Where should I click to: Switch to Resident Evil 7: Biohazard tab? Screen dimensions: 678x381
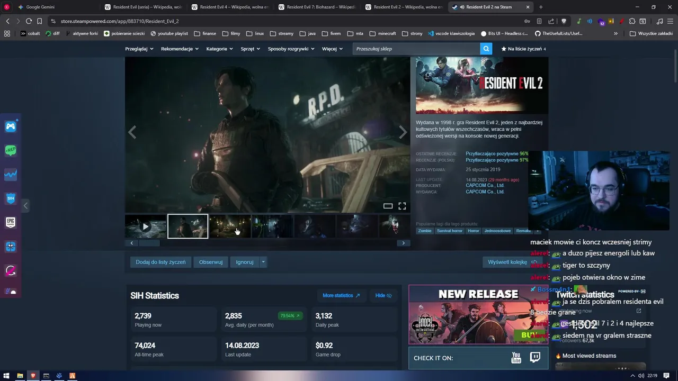317,7
